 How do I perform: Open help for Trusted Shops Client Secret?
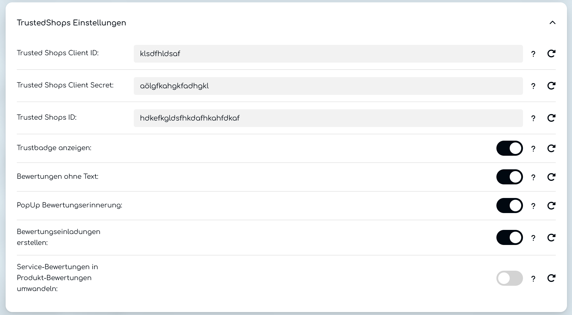coord(533,86)
